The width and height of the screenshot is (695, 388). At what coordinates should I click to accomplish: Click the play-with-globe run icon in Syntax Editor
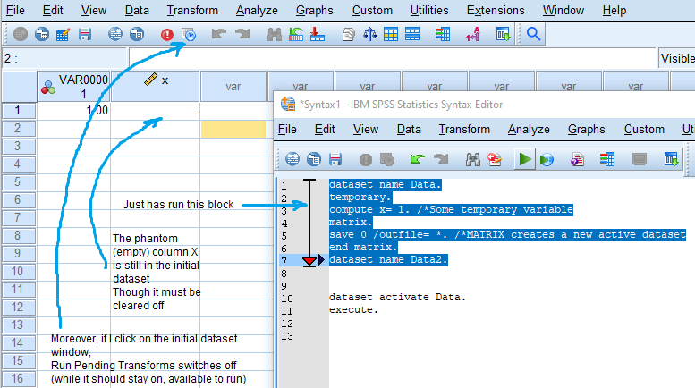pyautogui.click(x=547, y=159)
